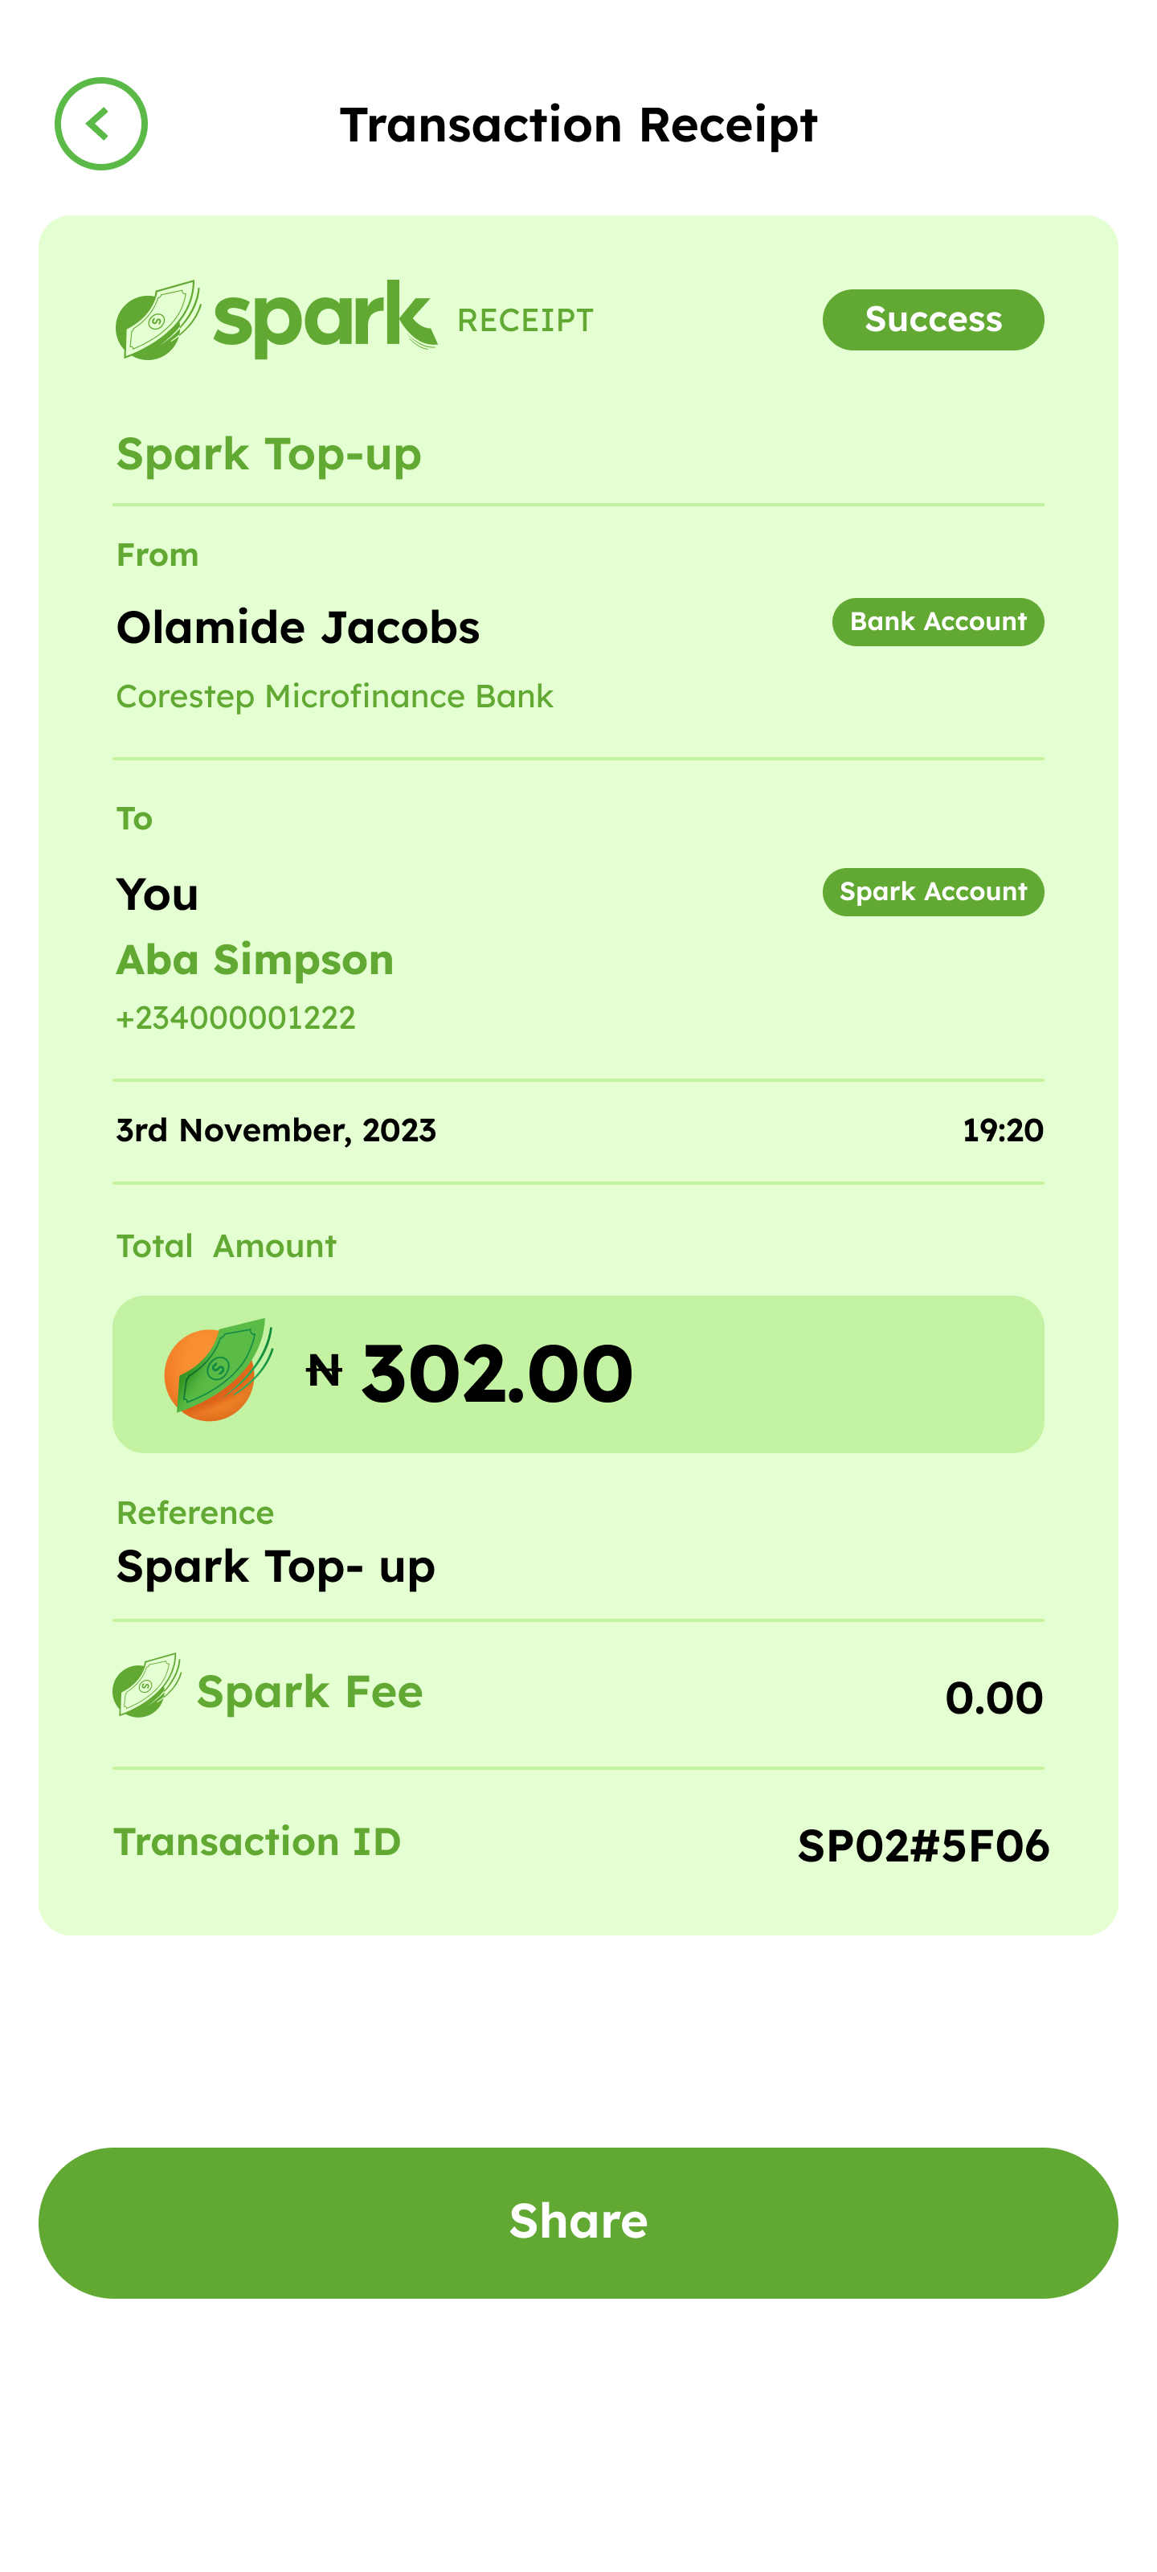This screenshot has width=1157, height=2572.
Task: Tap the back arrow icon
Action: click(100, 124)
